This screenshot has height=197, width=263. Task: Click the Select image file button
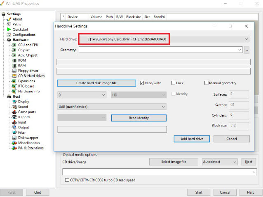click(x=174, y=162)
